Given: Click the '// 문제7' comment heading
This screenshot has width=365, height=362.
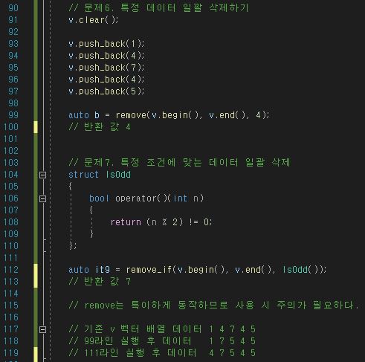Looking at the screenshot, I should point(179,163).
